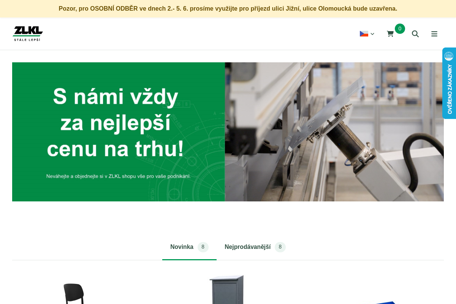Open the search magnifier icon
The height and width of the screenshot is (304, 456).
click(x=415, y=34)
